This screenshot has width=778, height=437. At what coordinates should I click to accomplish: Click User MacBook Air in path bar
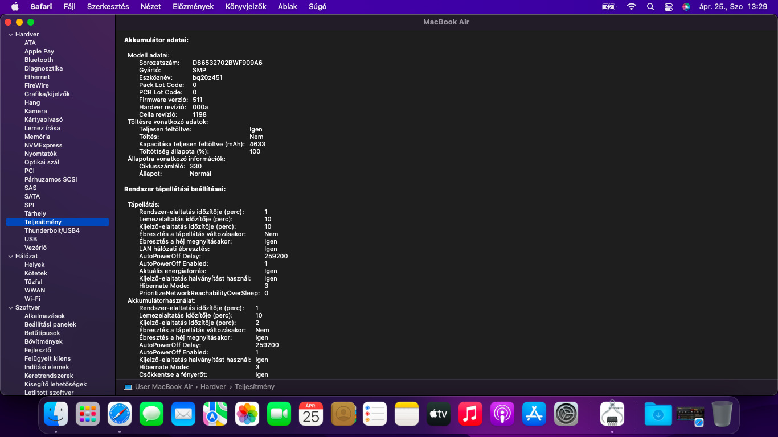[x=163, y=387]
